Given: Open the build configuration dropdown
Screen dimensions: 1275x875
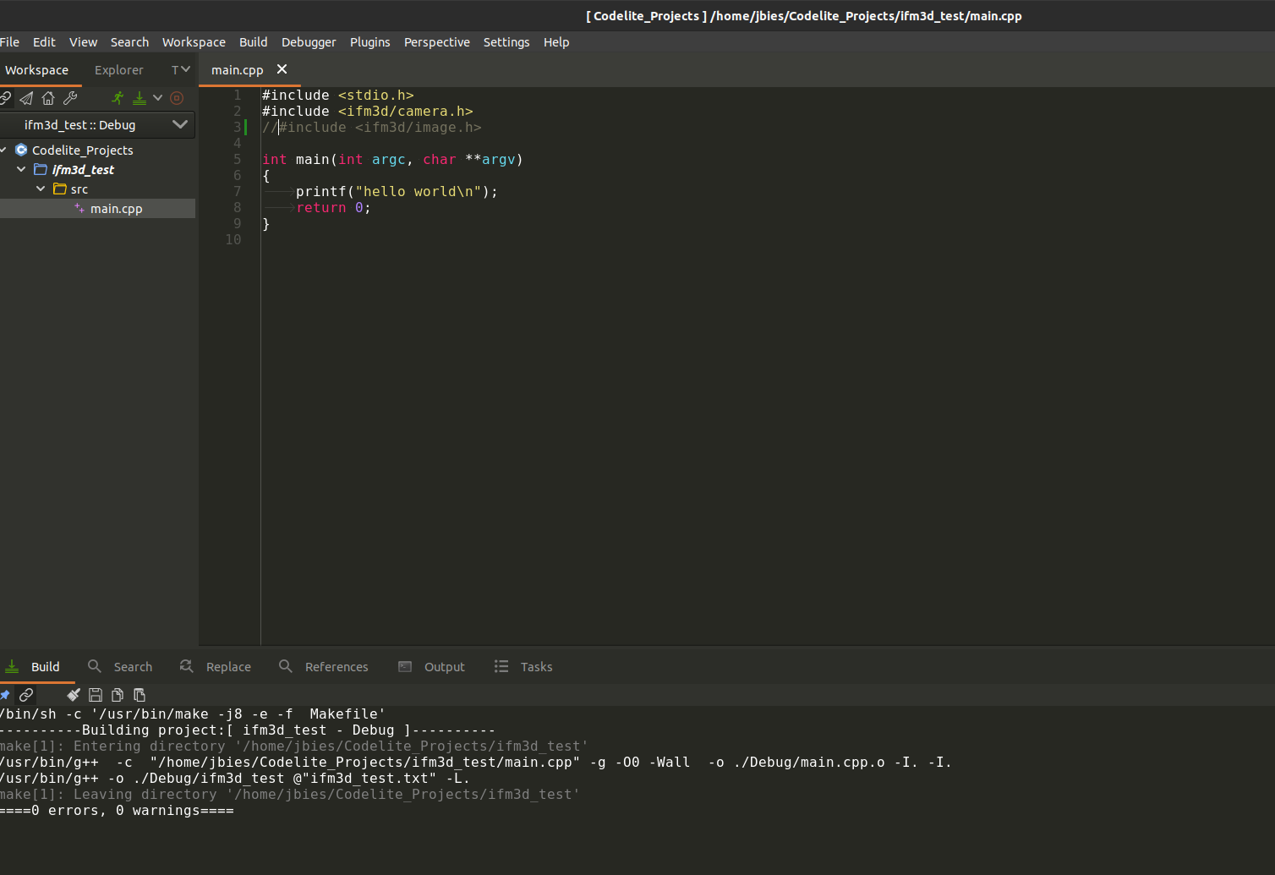Looking at the screenshot, I should (180, 124).
